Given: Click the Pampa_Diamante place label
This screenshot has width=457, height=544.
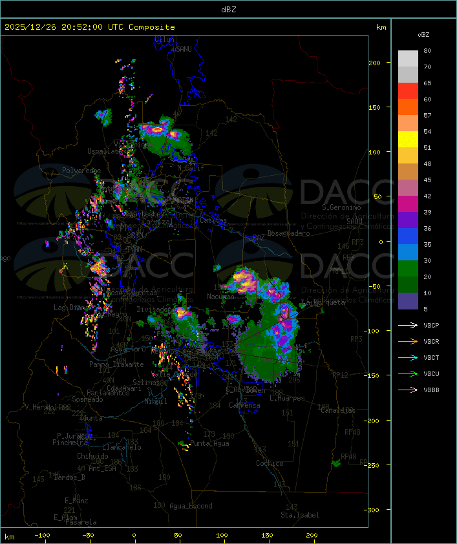Looking at the screenshot, I should pyautogui.click(x=116, y=364).
